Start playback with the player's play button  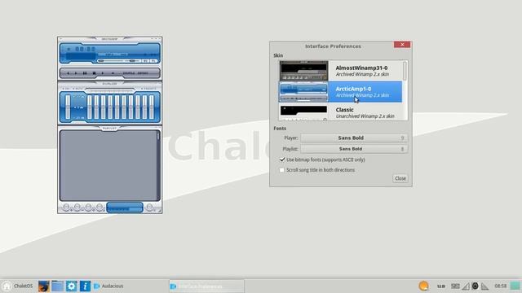(x=76, y=73)
